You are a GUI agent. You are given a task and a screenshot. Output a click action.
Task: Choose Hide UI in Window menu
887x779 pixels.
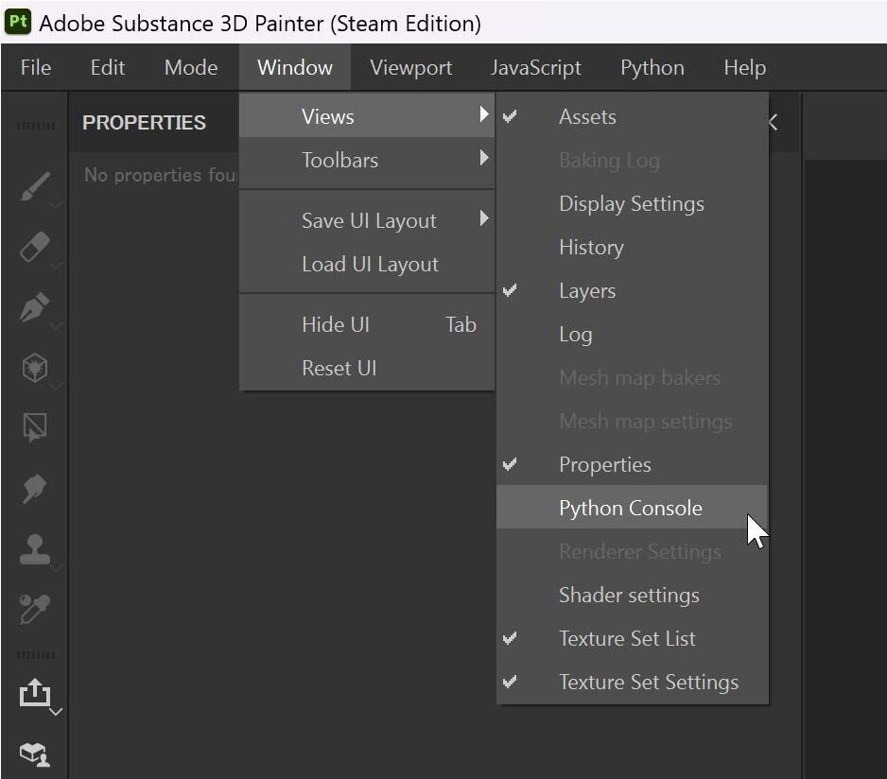pyautogui.click(x=367, y=324)
